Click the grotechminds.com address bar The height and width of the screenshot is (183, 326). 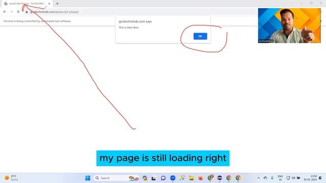click(x=55, y=12)
